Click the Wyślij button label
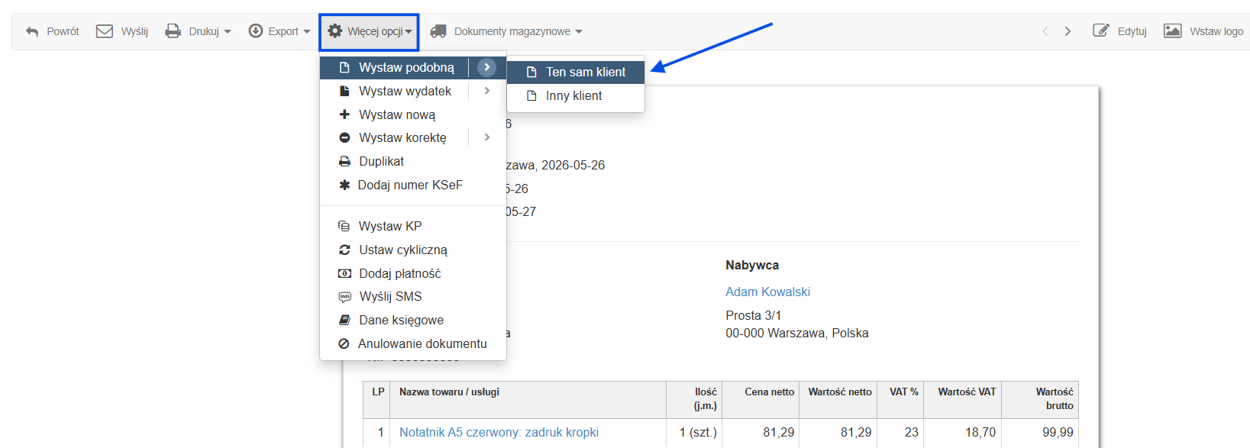Screen dimensions: 1250x448 (x=134, y=31)
